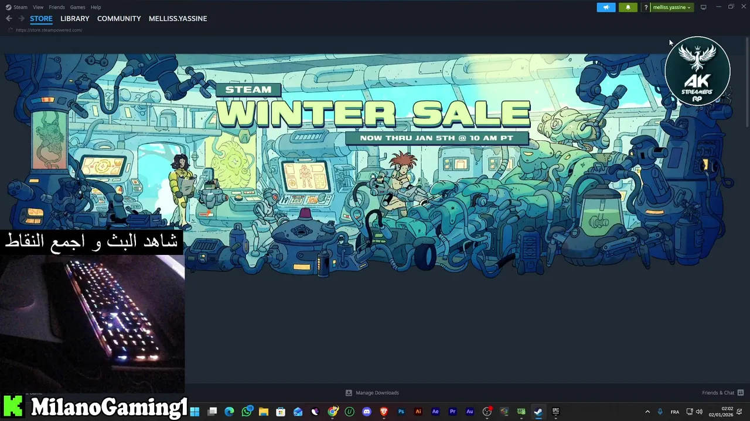
Task: Launch Photoshop from the taskbar
Action: tap(401, 412)
